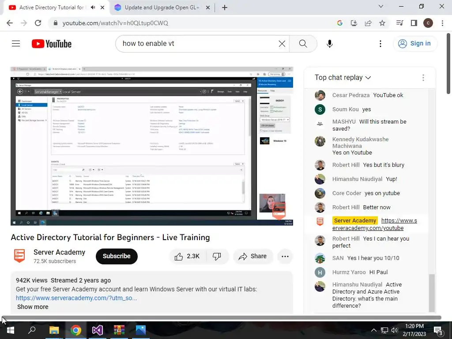Expand the Top chat replay dropdown

click(343, 78)
